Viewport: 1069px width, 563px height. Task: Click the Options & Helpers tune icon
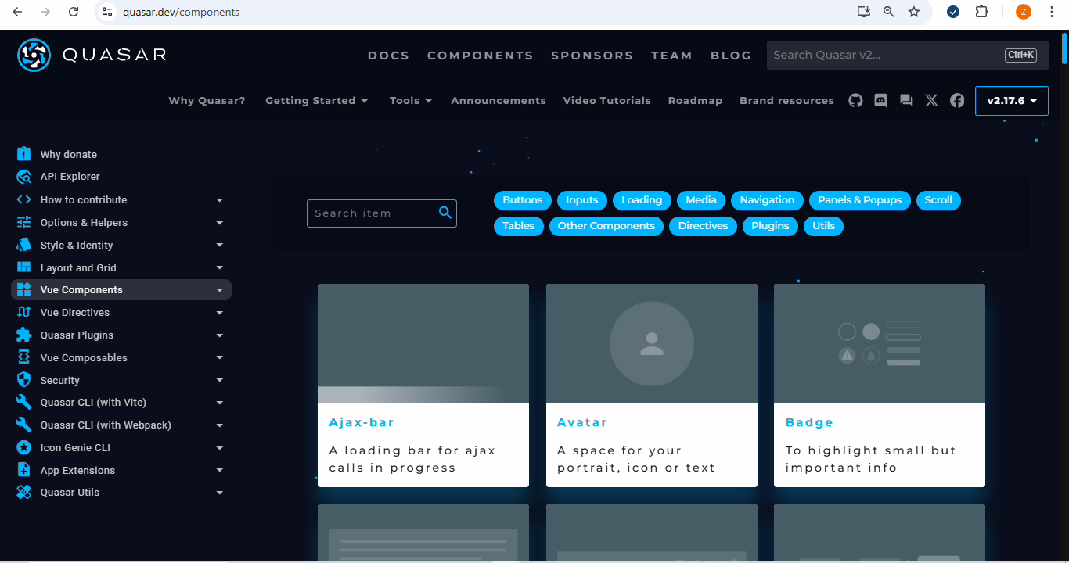tap(24, 222)
